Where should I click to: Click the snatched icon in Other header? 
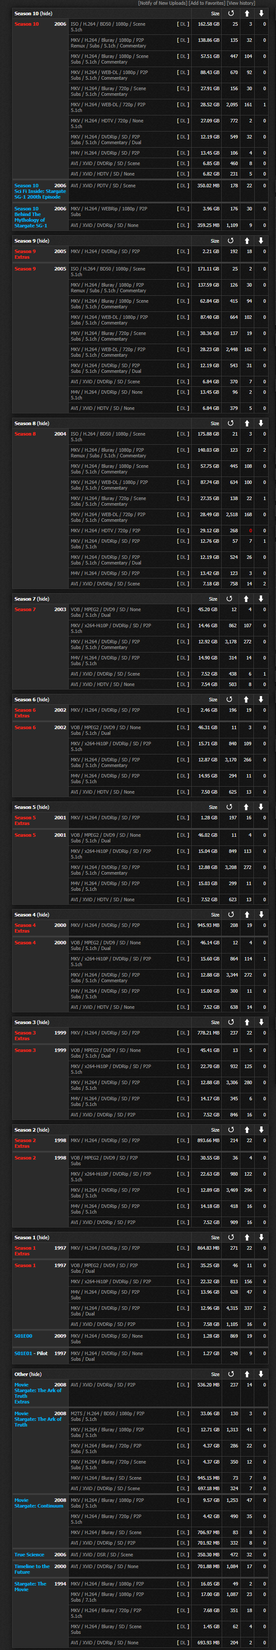pos(231,1374)
